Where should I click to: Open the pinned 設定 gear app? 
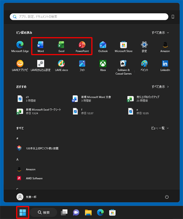pyautogui.click(x=144, y=47)
